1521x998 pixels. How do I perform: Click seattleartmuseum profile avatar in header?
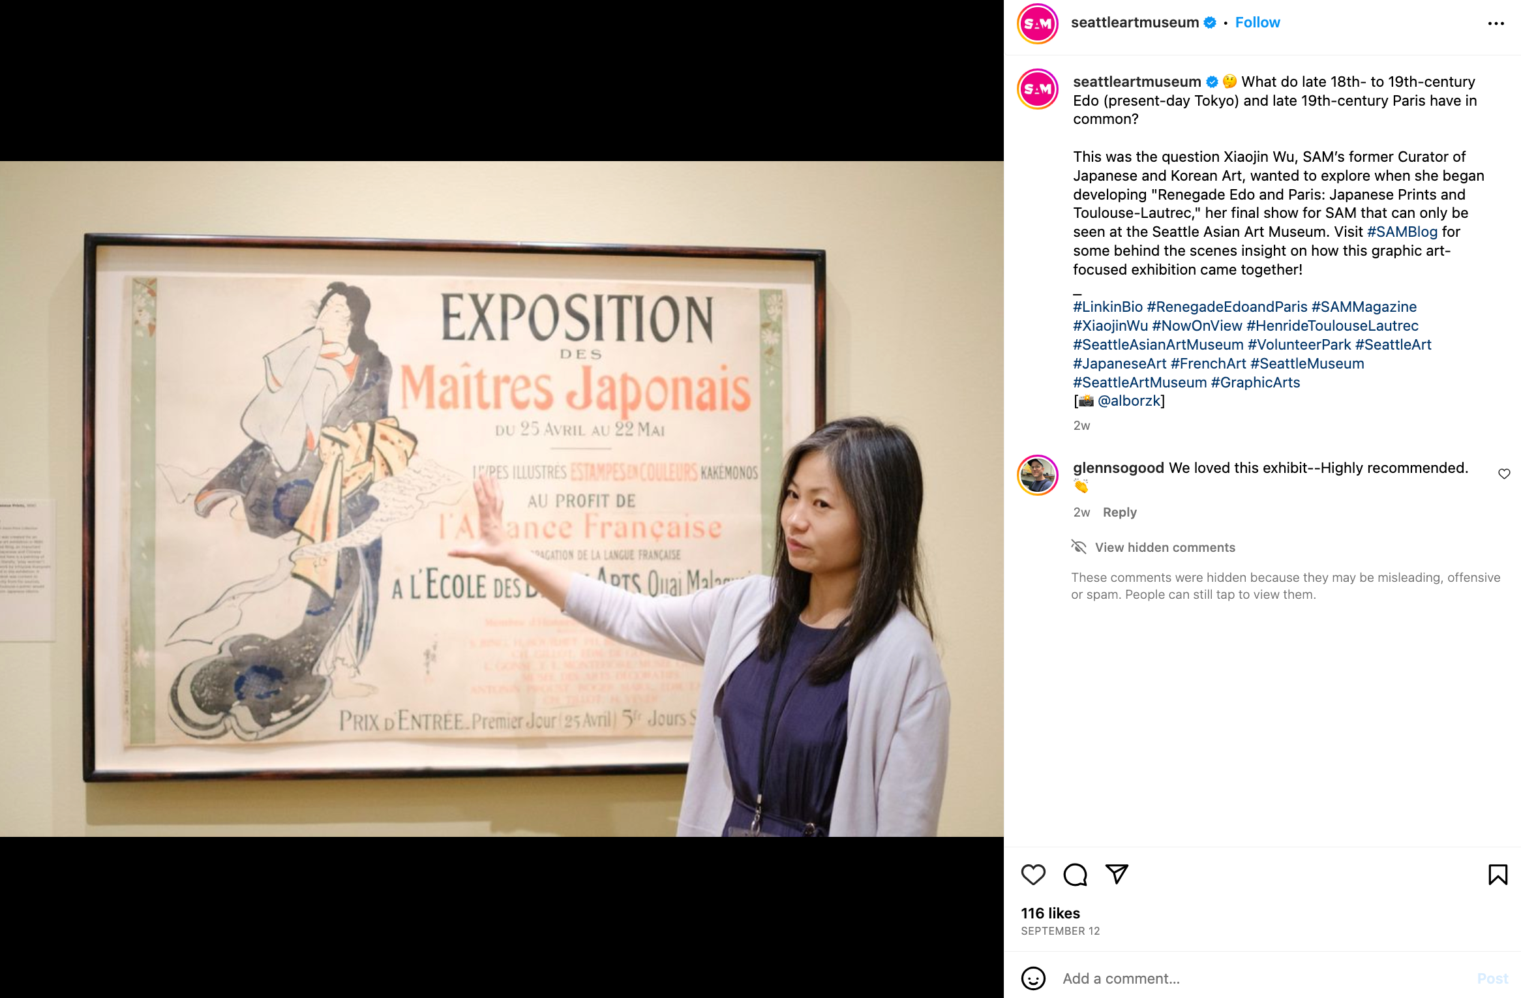click(1038, 24)
